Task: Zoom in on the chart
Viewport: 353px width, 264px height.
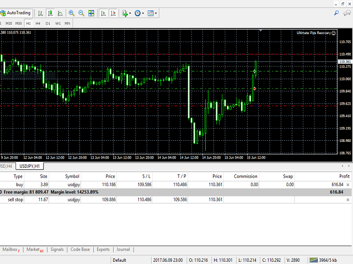Action: tap(72, 13)
